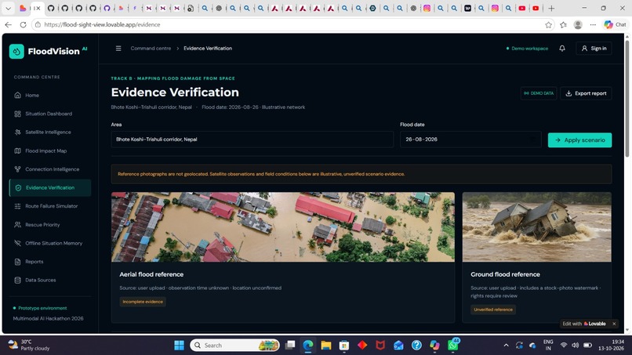Open Task View on taskbar

tap(290, 346)
